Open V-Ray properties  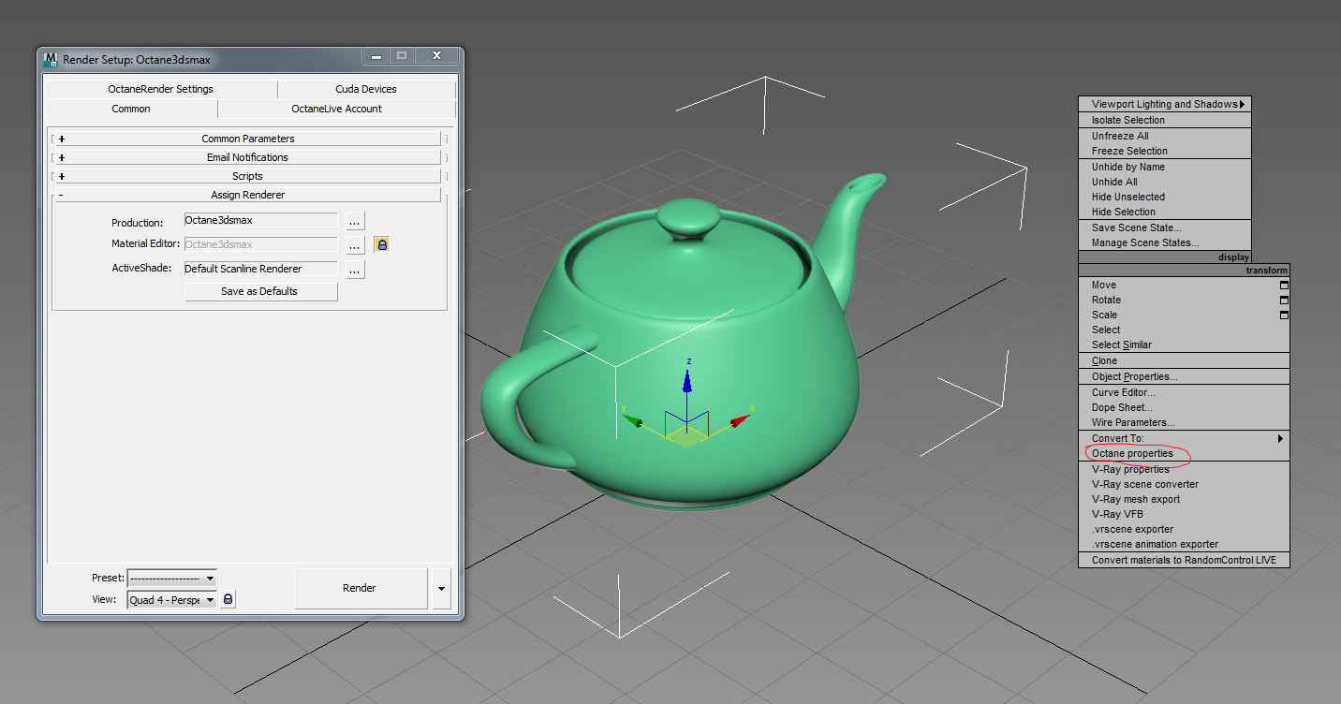tap(1184, 469)
